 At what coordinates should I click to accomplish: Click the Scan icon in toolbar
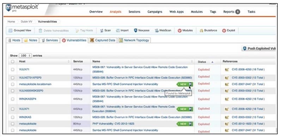coord(102,30)
